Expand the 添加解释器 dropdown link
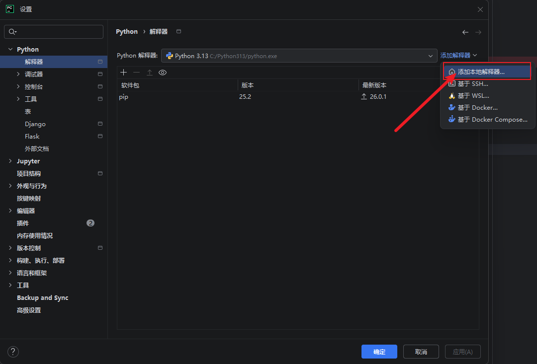Image resolution: width=537 pixels, height=364 pixels. [x=458, y=56]
